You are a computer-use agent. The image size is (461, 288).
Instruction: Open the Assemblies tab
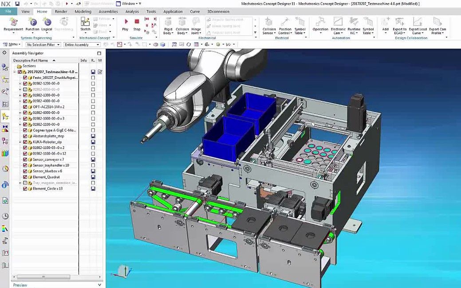coord(108,12)
